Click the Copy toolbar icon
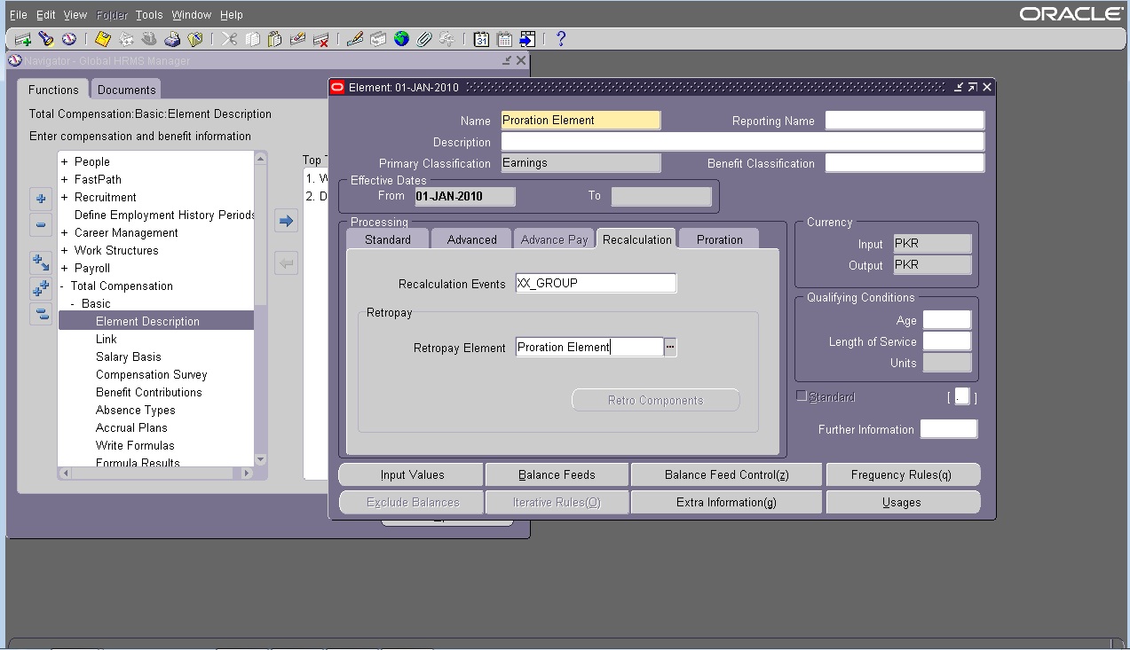1130x650 pixels. click(x=252, y=39)
